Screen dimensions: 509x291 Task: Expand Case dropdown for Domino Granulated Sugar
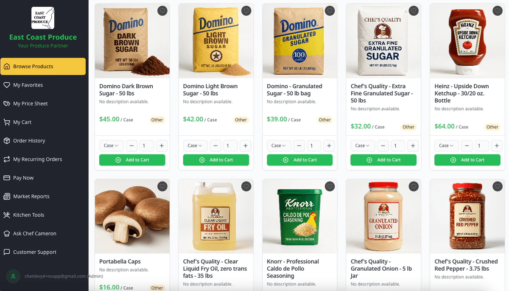[279, 145]
